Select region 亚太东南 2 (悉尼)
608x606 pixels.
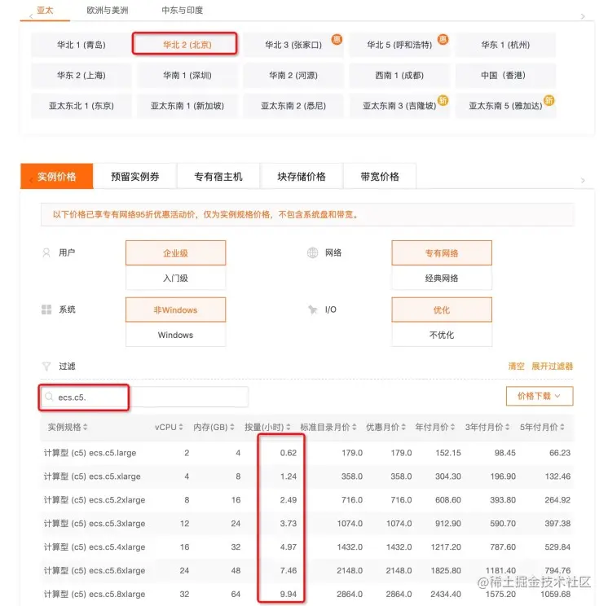(293, 106)
